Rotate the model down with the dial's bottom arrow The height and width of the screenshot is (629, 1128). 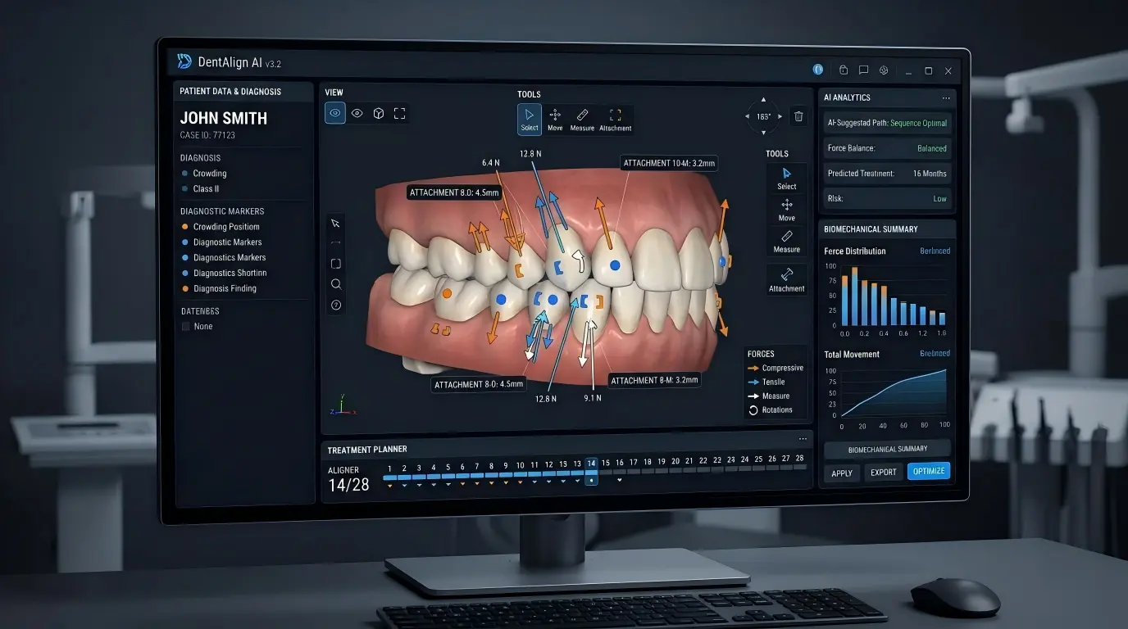[764, 133]
